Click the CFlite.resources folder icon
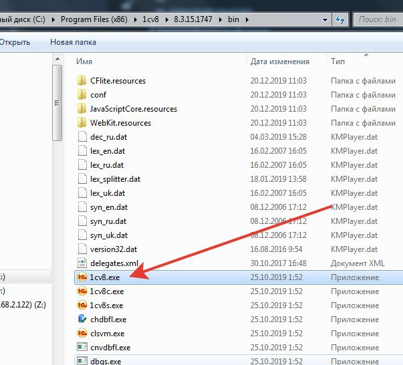The image size is (403, 365). tap(82, 80)
